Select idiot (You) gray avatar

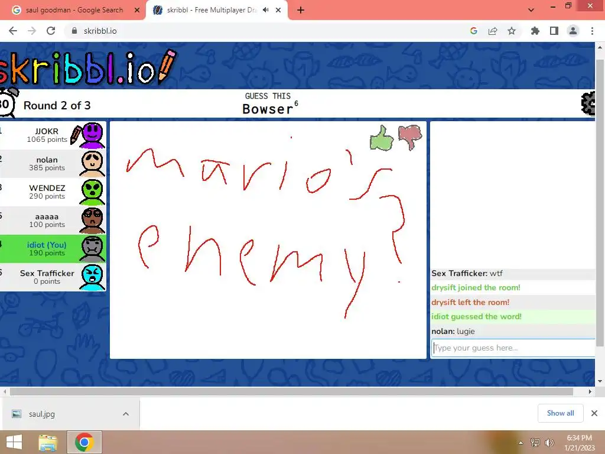[92, 249]
